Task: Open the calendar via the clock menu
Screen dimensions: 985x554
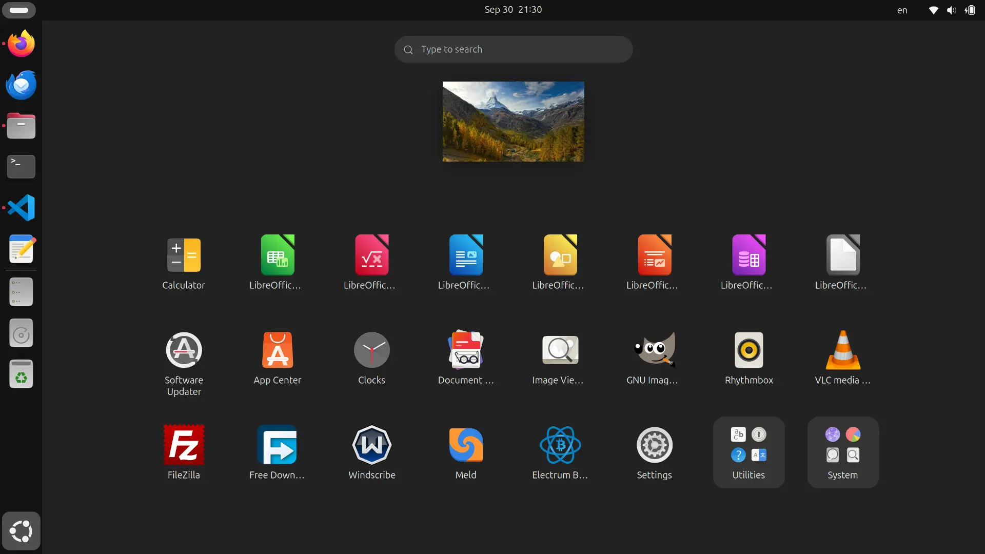Action: pos(513,9)
